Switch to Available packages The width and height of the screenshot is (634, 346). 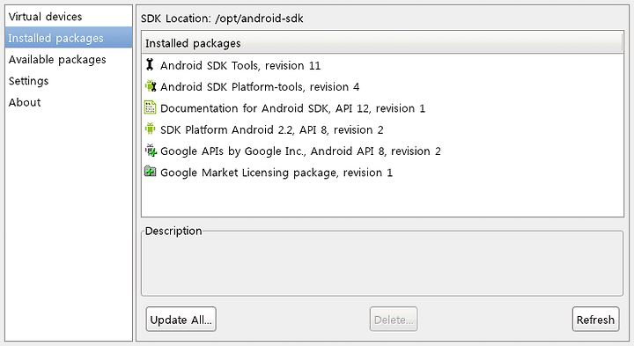(x=69, y=59)
